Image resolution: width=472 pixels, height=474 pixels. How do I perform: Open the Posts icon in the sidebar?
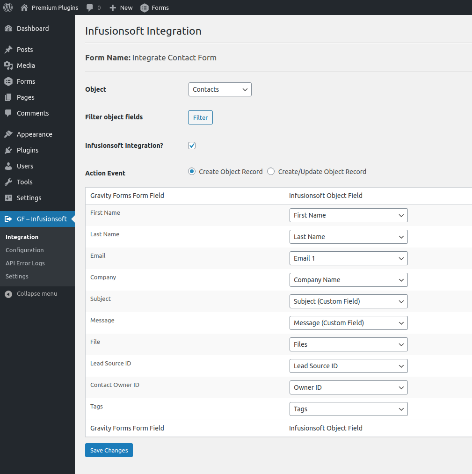click(x=9, y=49)
